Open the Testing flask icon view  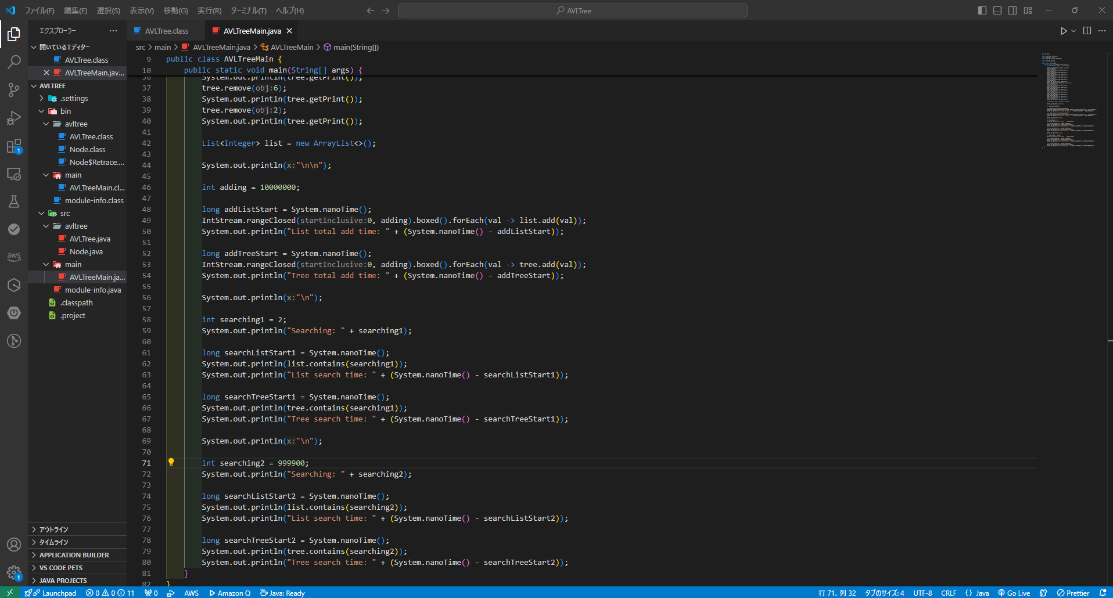click(14, 201)
